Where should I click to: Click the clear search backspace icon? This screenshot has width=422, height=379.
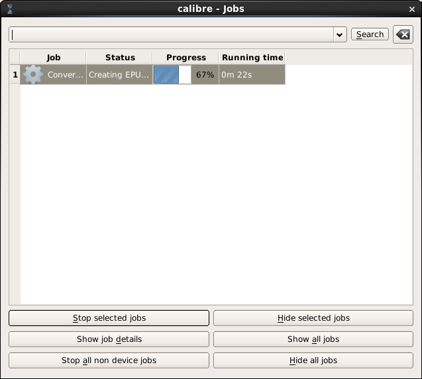coord(403,34)
